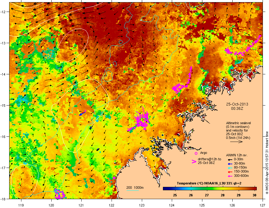Click the cyan depth contour legend line
269x208 pixels.
pos(132,190)
